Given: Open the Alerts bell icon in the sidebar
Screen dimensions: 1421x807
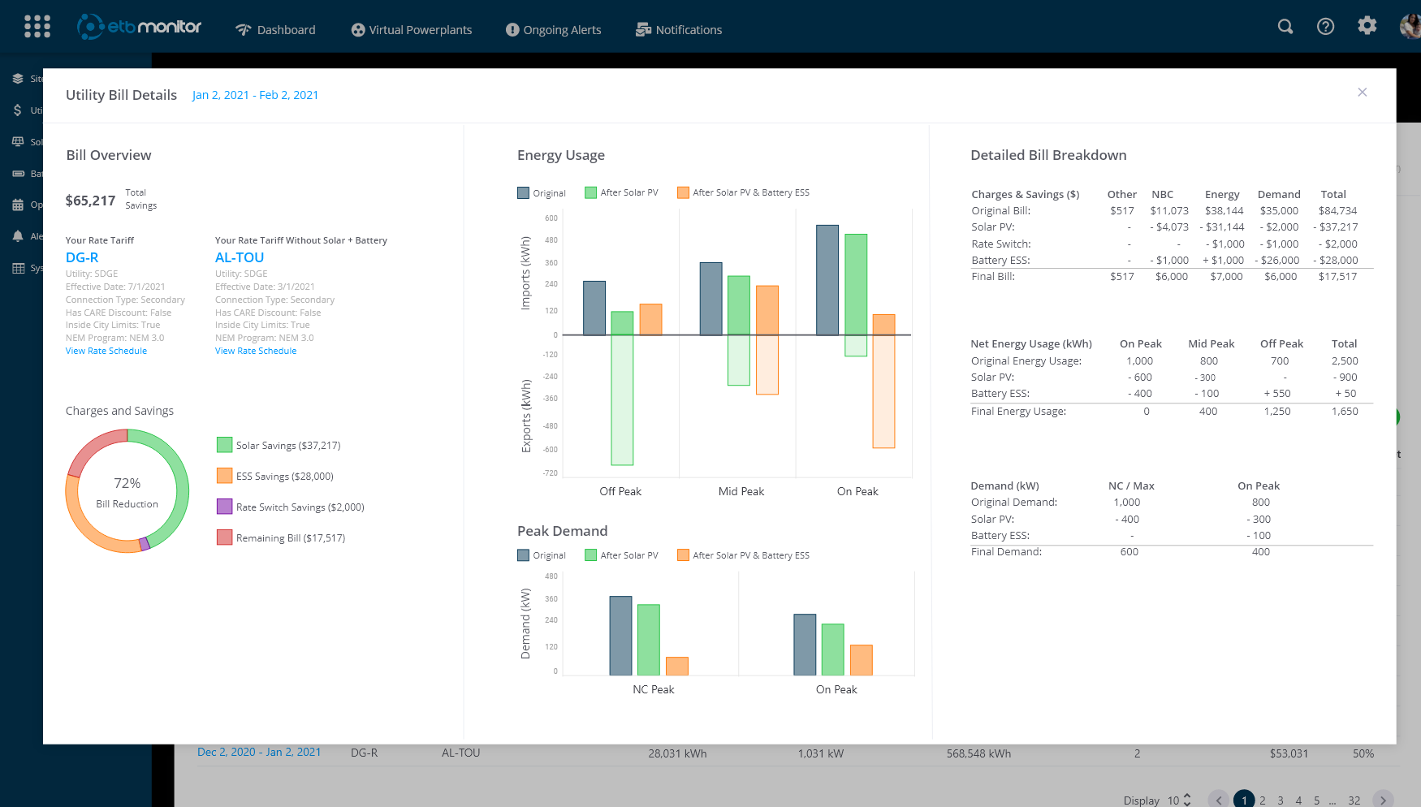Looking at the screenshot, I should [x=18, y=236].
